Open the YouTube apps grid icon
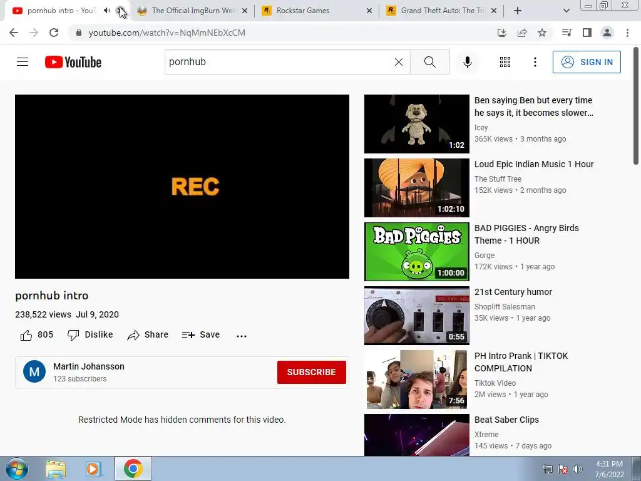 (505, 62)
